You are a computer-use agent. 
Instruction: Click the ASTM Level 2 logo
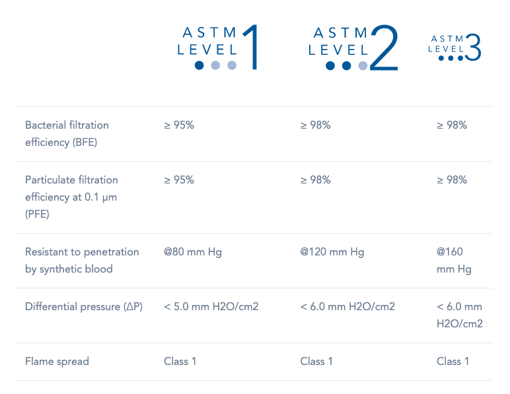tap(353, 48)
